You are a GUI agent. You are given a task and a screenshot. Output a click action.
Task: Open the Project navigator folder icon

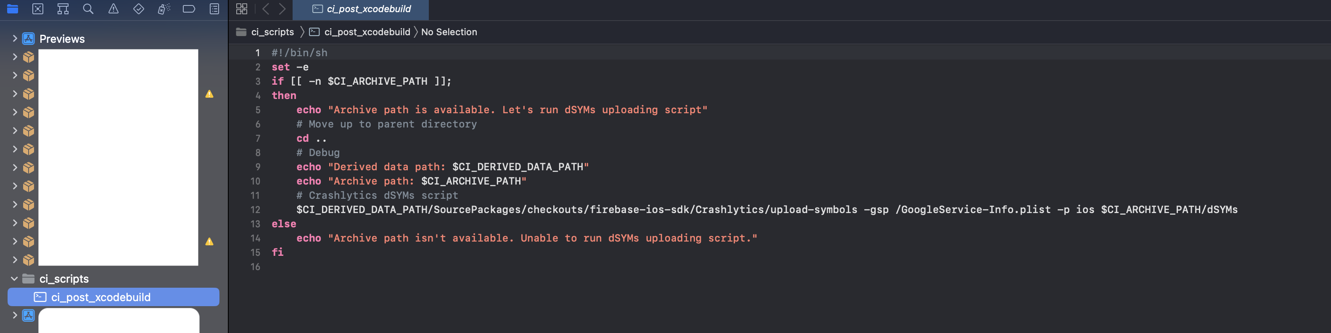pyautogui.click(x=12, y=9)
